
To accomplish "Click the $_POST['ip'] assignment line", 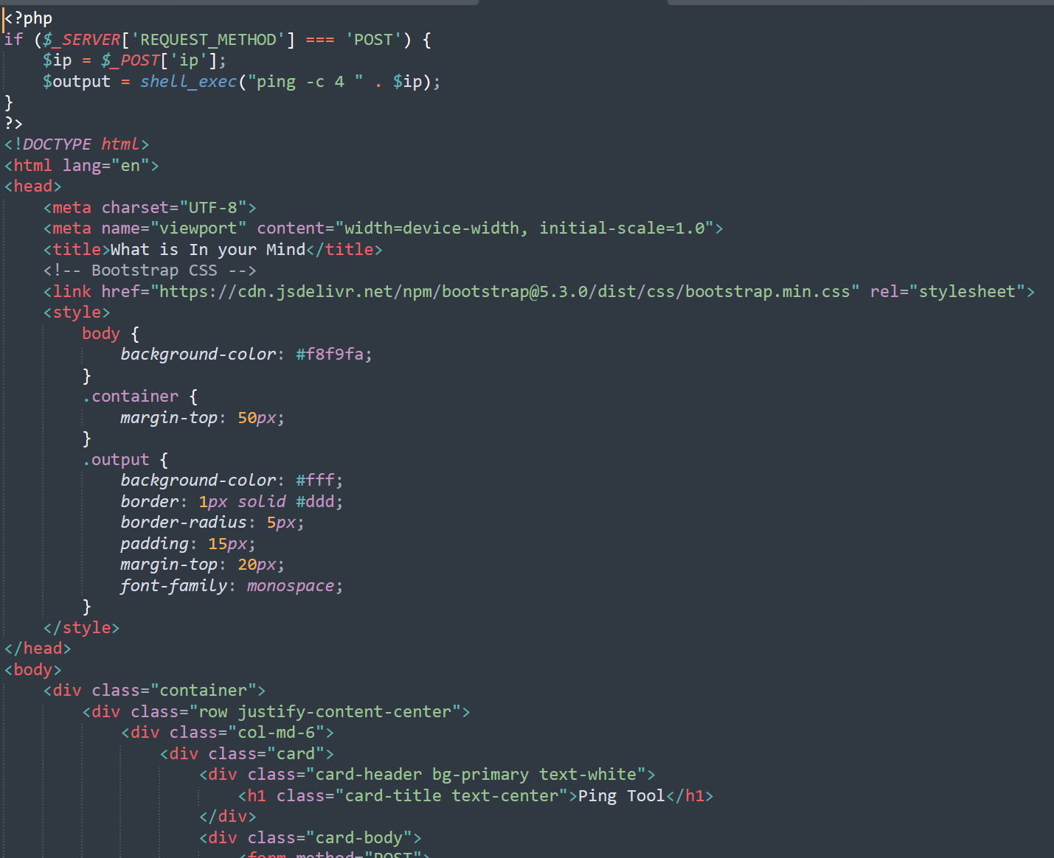I will pos(134,60).
